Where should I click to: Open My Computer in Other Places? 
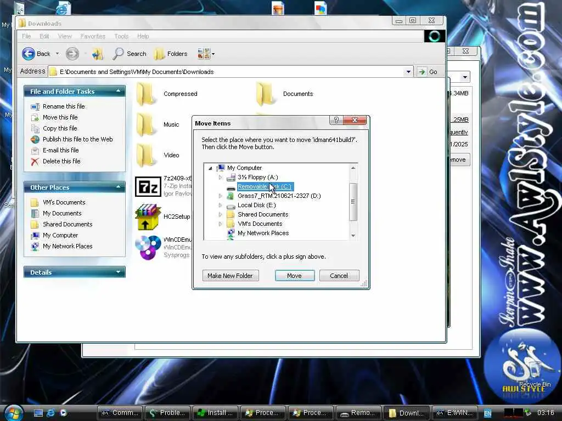(x=60, y=235)
